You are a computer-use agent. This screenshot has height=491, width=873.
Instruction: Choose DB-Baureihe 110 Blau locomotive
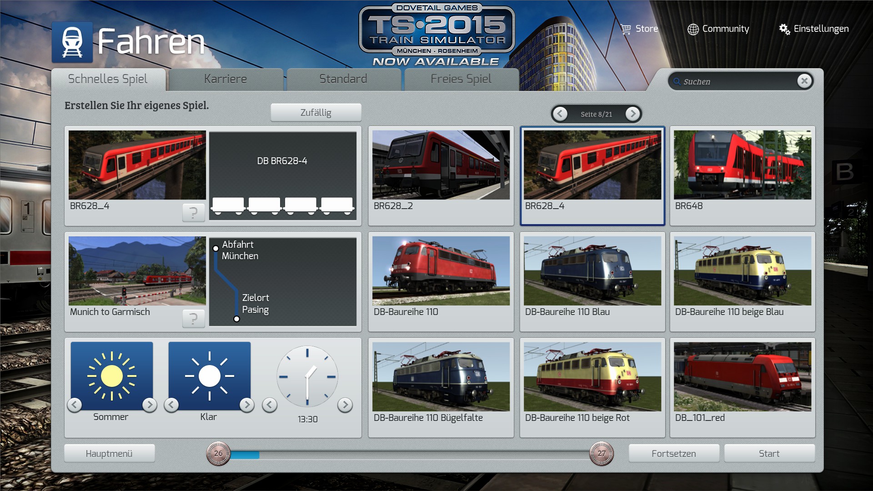592,271
